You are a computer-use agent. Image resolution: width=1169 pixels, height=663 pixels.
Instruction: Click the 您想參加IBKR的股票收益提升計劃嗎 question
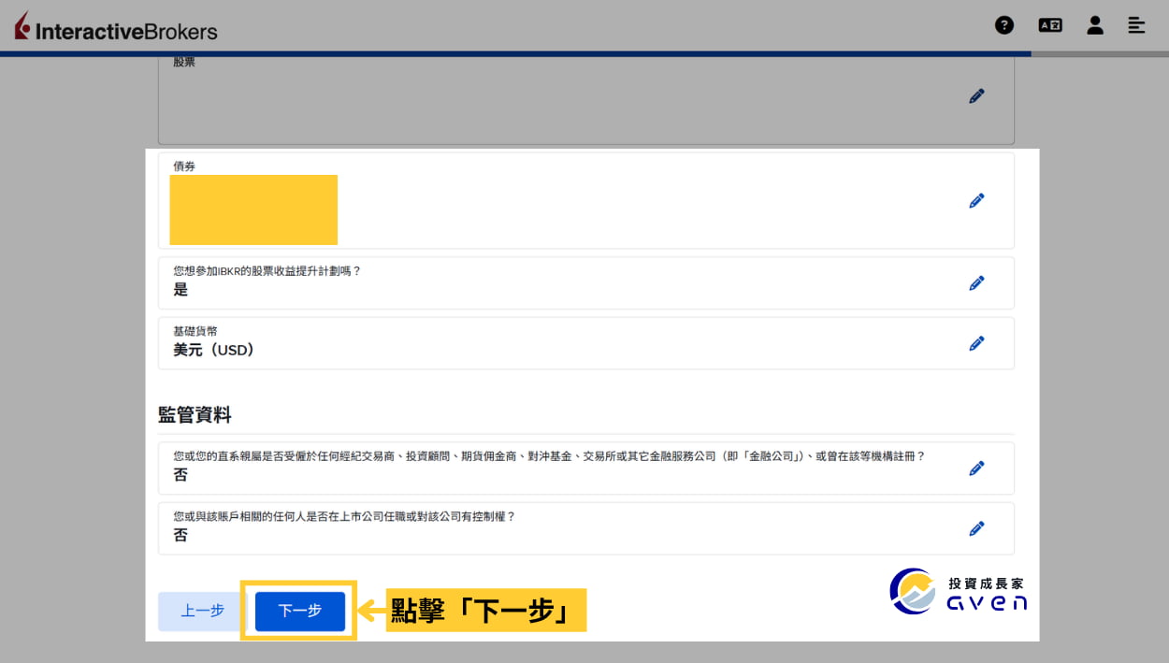click(267, 271)
